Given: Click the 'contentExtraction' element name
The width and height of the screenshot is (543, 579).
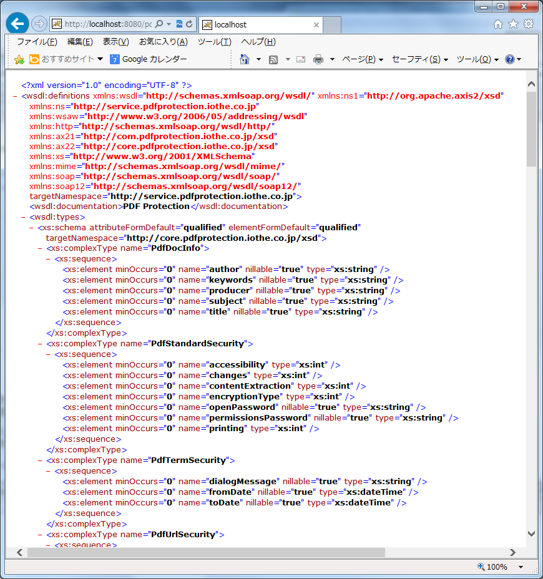Looking at the screenshot, I should (x=250, y=386).
